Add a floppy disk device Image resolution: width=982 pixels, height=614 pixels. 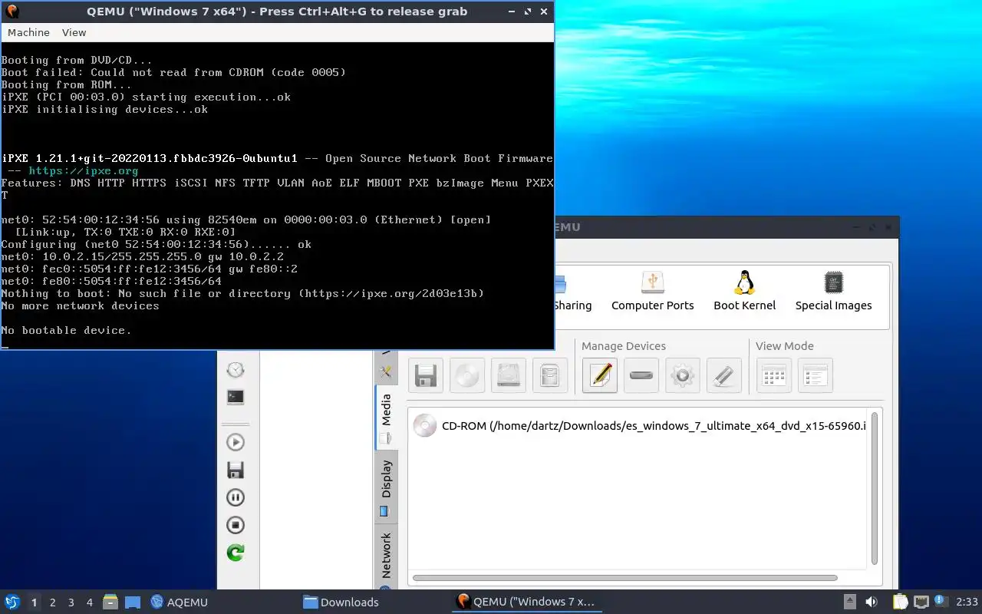click(426, 375)
